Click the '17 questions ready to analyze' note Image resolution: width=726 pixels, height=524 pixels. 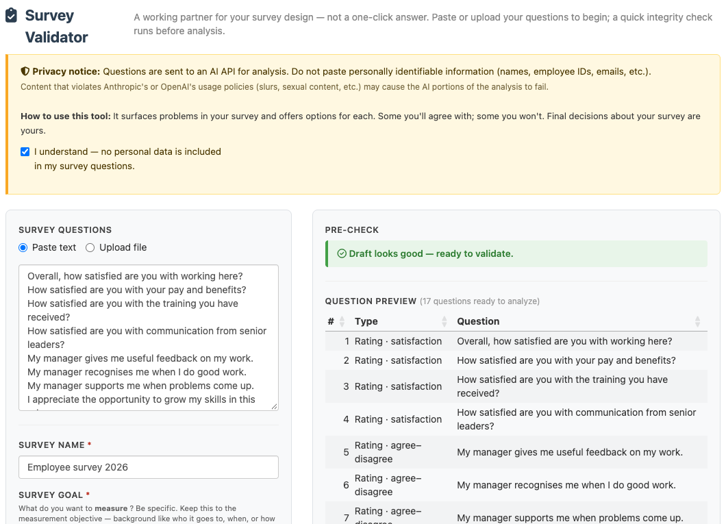479,301
